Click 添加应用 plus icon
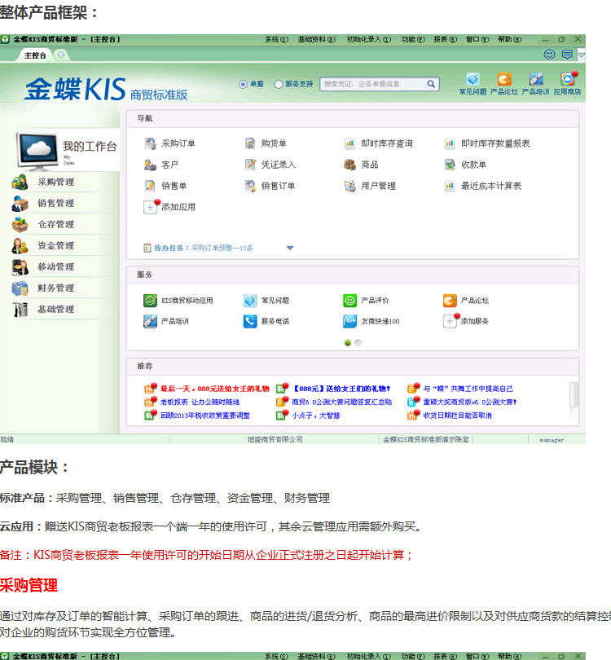This screenshot has width=611, height=660. click(x=150, y=207)
